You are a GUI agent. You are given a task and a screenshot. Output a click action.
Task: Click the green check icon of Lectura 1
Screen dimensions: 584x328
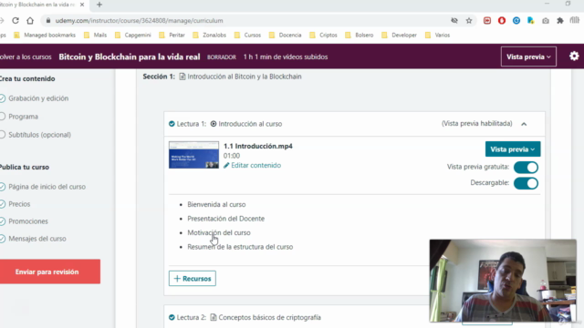[x=172, y=124]
